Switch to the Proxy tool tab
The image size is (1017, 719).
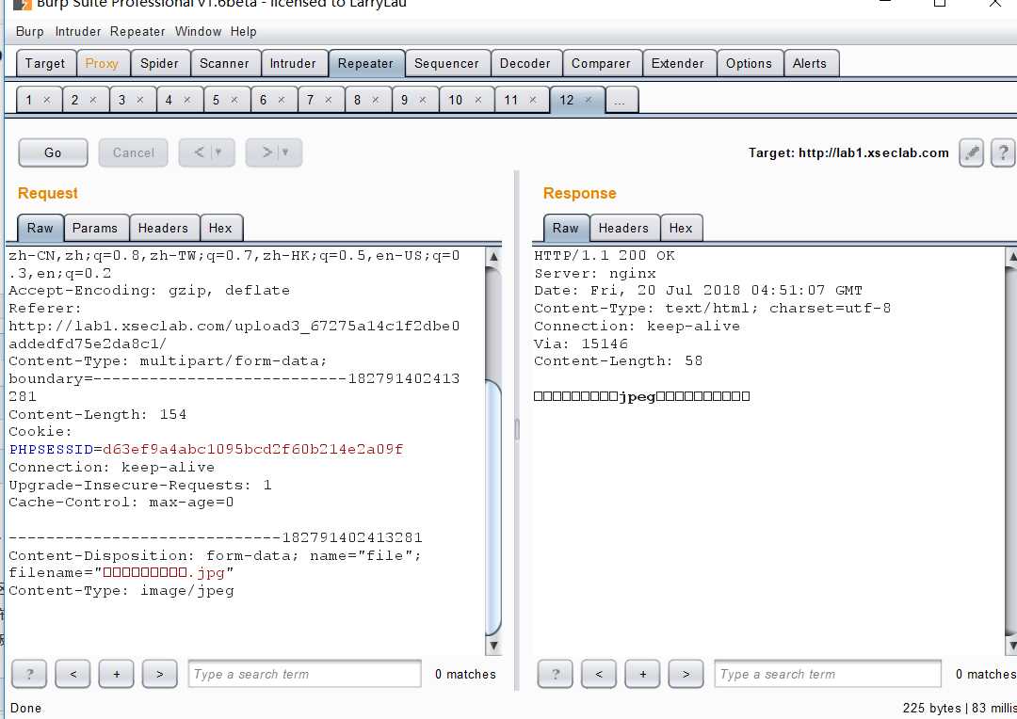point(102,64)
